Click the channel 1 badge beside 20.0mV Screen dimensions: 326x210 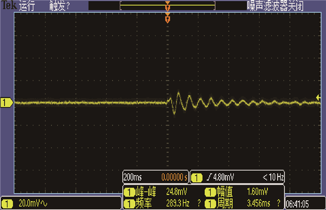point(8,203)
